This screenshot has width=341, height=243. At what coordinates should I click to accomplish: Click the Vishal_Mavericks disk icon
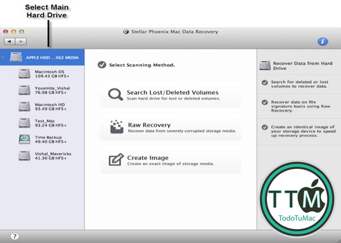click(x=24, y=156)
